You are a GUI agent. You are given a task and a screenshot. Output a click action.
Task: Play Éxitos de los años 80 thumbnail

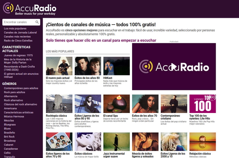pos(88,66)
